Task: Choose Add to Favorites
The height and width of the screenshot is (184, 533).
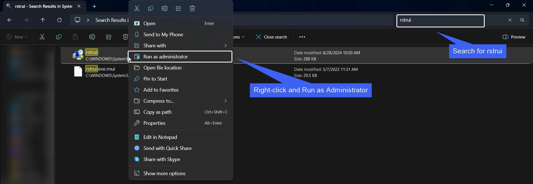Action: 180,90
